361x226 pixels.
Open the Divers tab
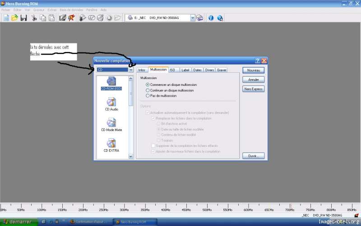209,70
